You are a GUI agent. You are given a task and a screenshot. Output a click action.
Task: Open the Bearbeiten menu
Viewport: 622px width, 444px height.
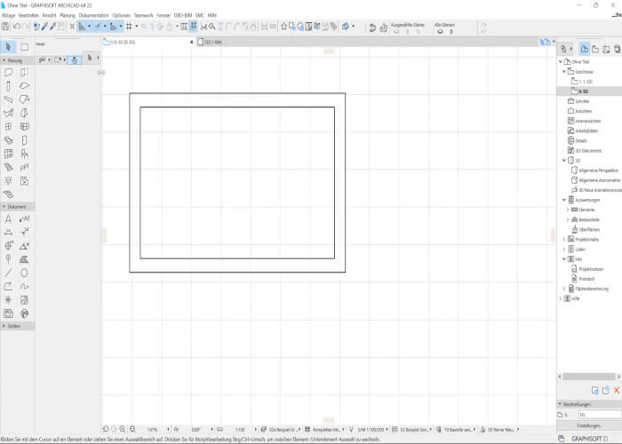coord(28,15)
